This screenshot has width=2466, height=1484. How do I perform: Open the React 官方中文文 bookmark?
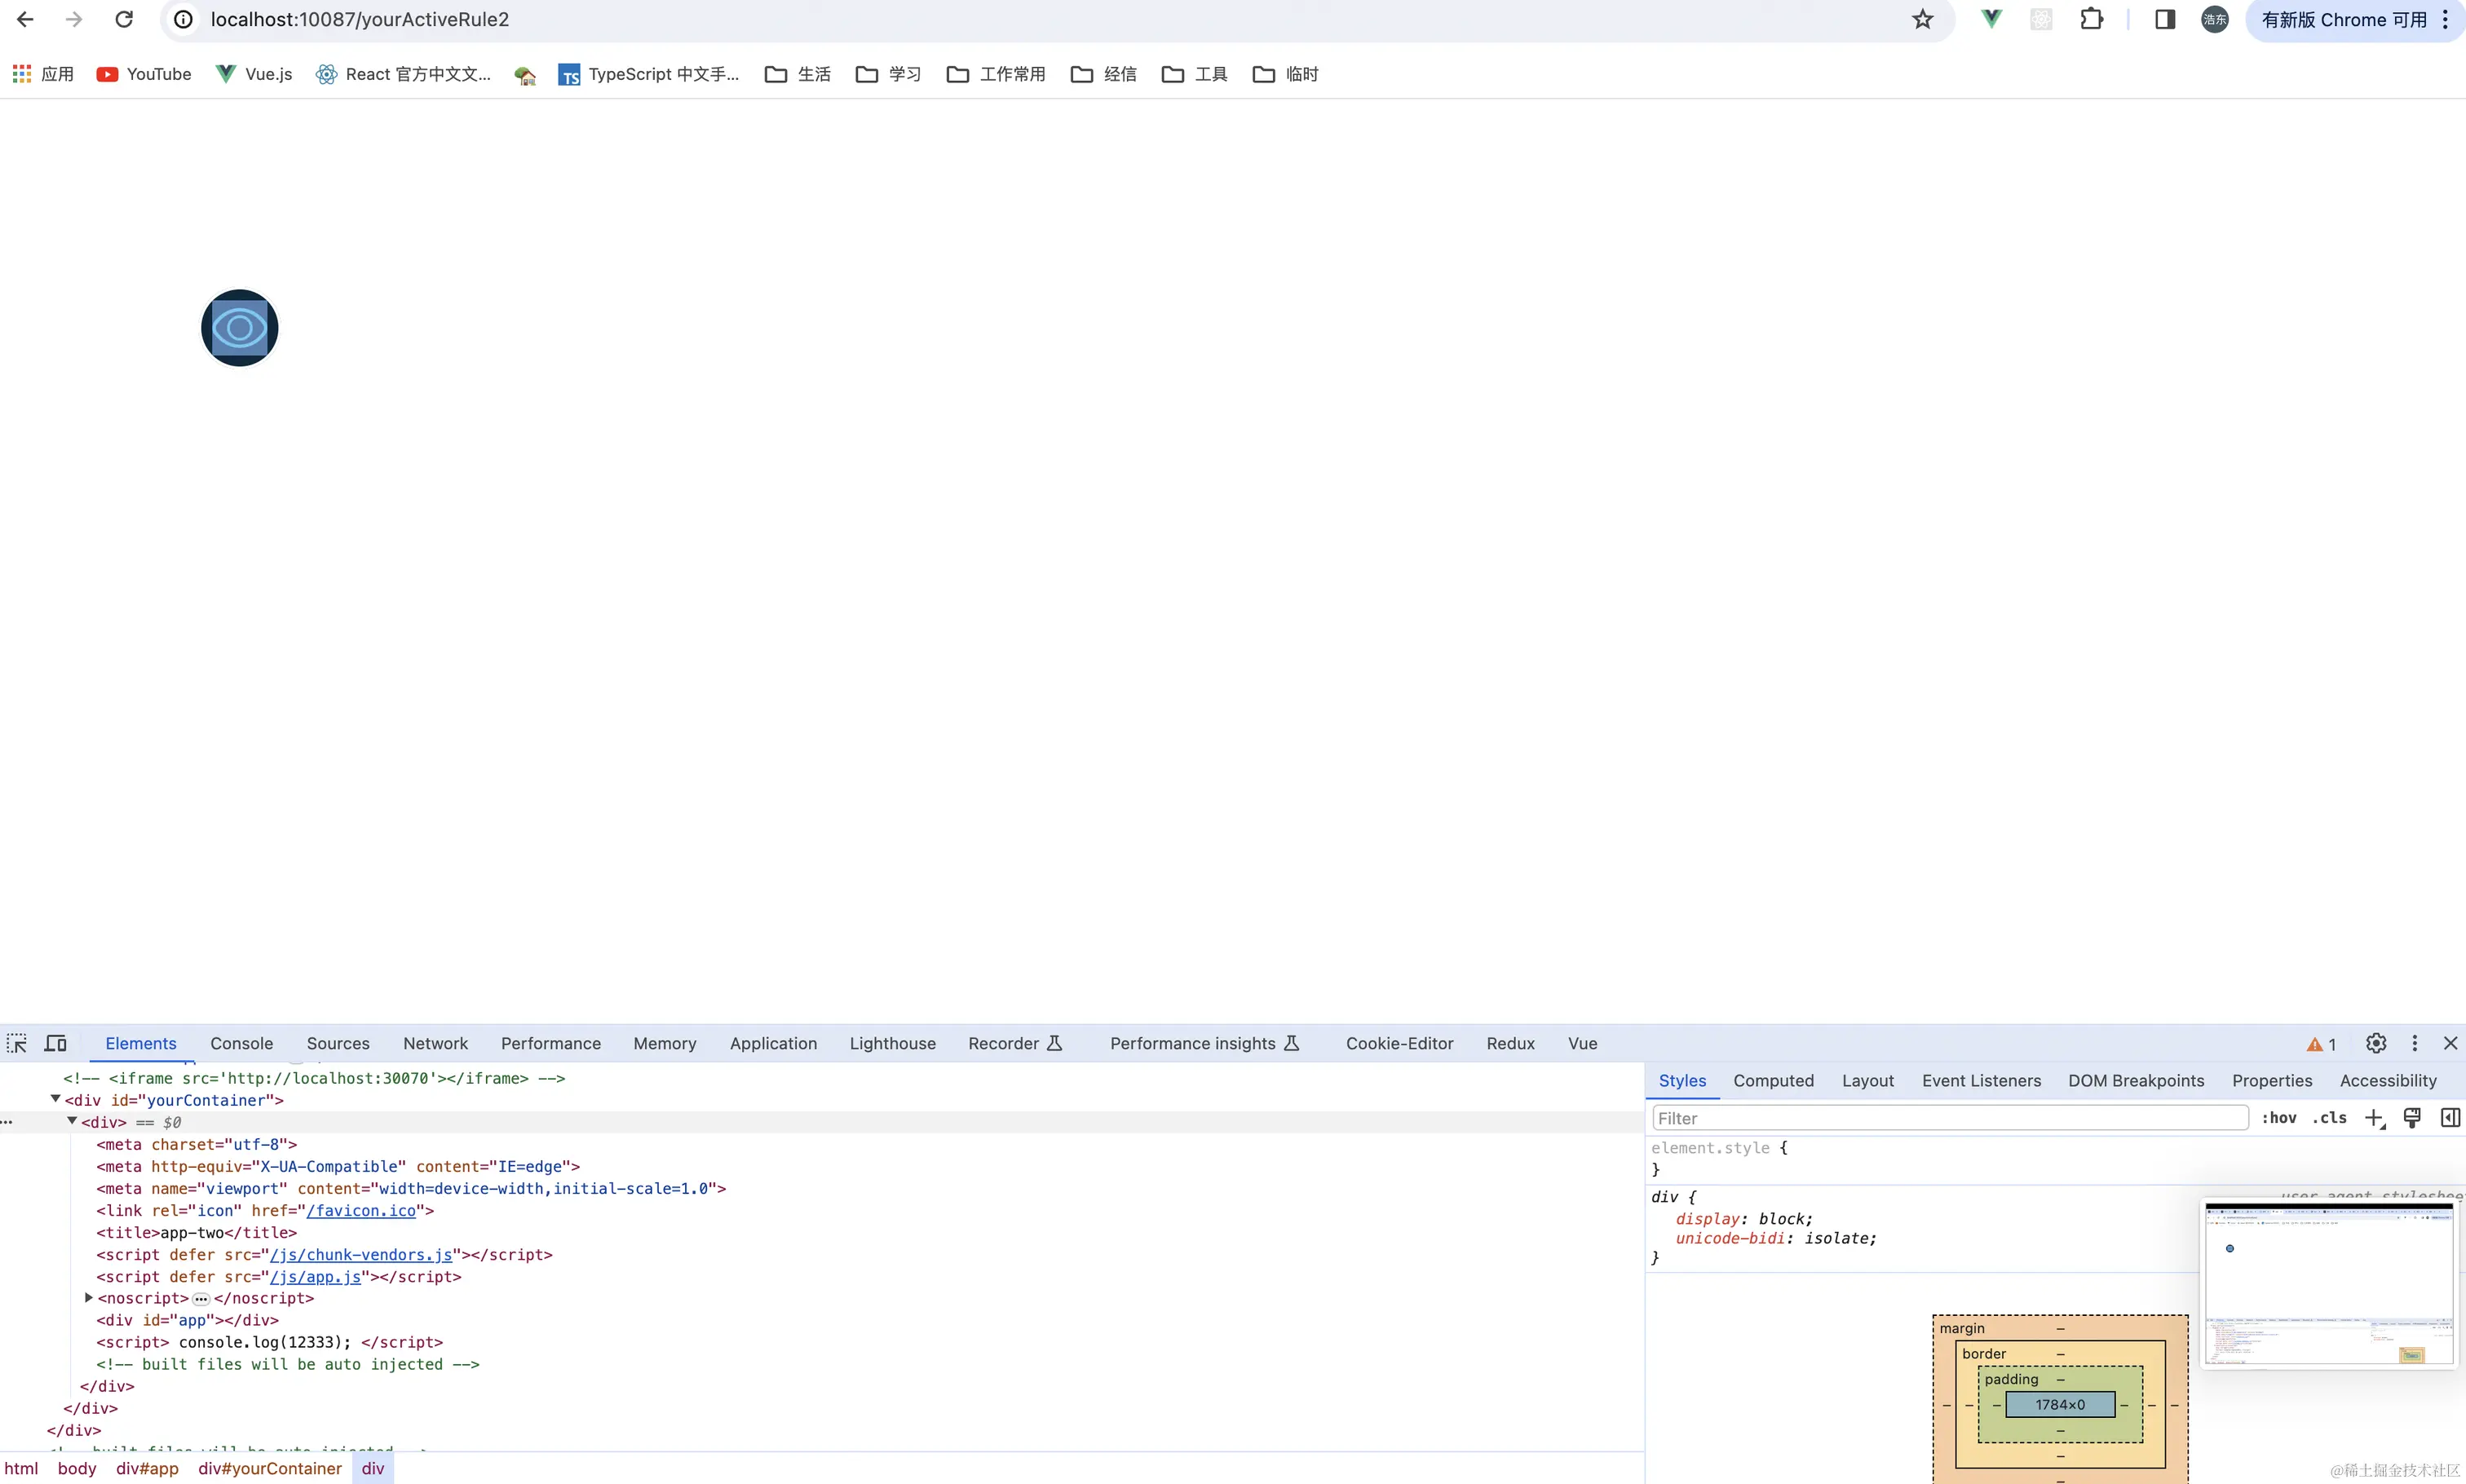click(x=404, y=74)
